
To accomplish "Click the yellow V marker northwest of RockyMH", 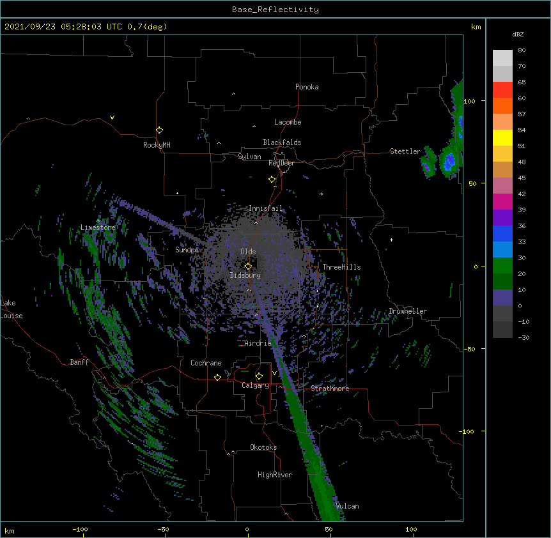I will [x=112, y=118].
